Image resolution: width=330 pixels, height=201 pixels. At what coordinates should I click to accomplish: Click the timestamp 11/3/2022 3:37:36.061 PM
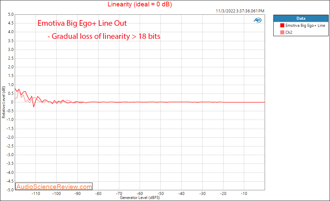point(240,11)
